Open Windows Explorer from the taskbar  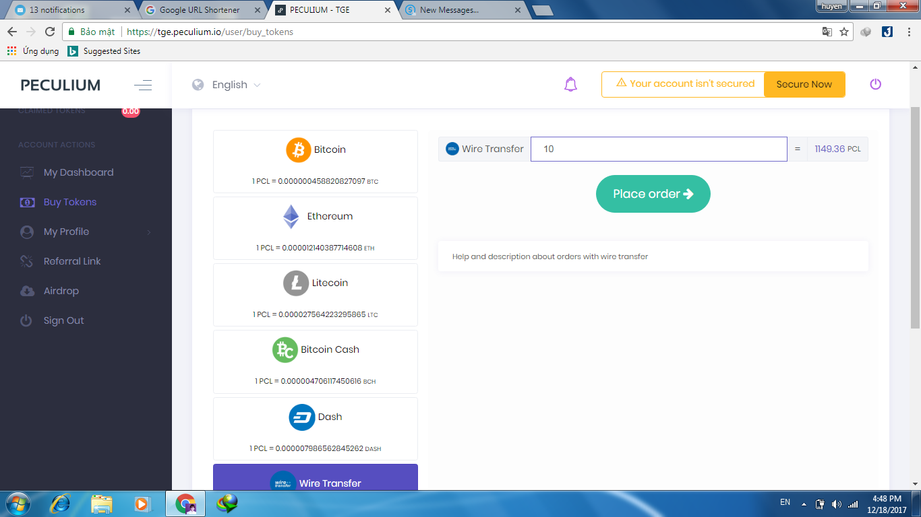tap(102, 504)
